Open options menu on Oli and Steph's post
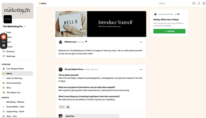 coord(141,69)
